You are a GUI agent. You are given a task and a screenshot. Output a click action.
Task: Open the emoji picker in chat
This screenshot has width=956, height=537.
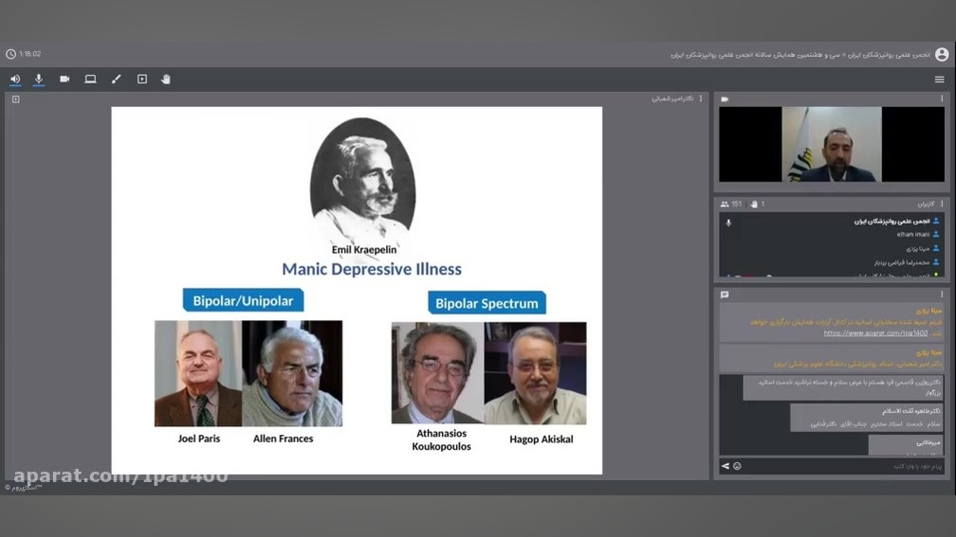[x=737, y=466]
